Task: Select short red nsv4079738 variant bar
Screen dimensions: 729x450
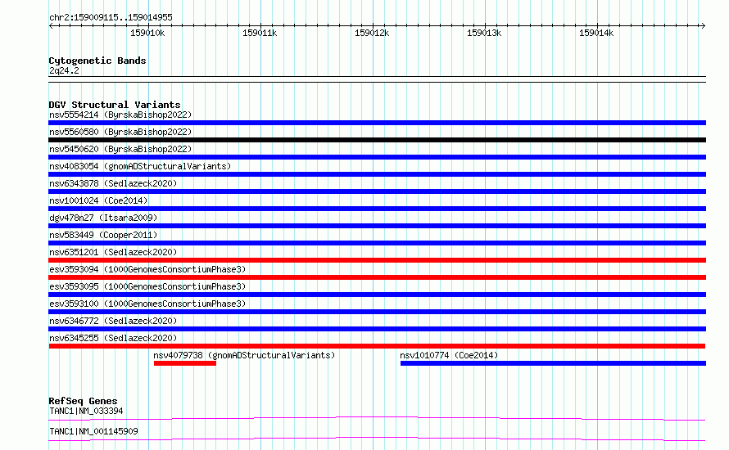Action: [185, 363]
